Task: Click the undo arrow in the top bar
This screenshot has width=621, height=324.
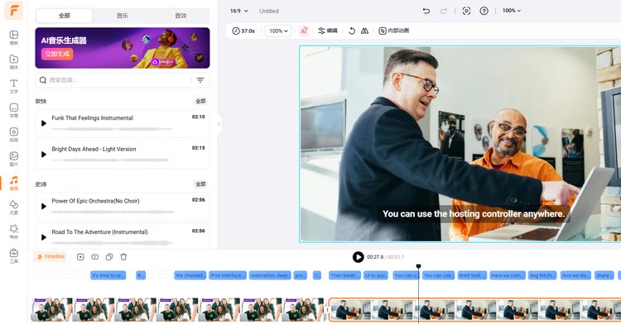Action: pos(426,11)
